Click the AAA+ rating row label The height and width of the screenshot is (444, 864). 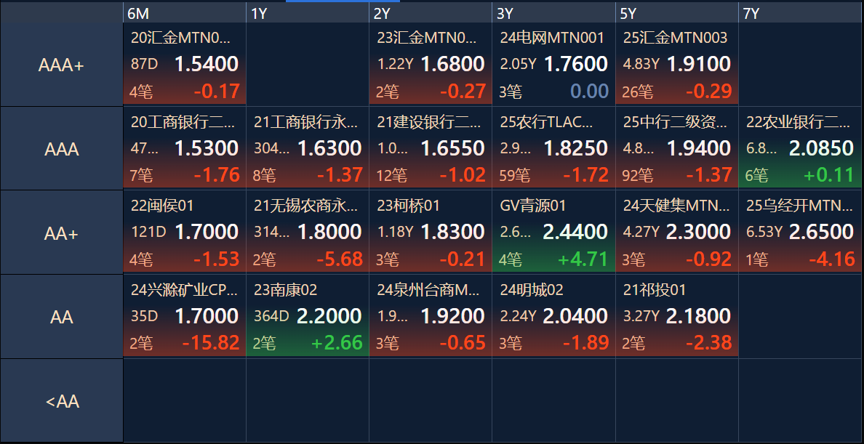point(62,65)
